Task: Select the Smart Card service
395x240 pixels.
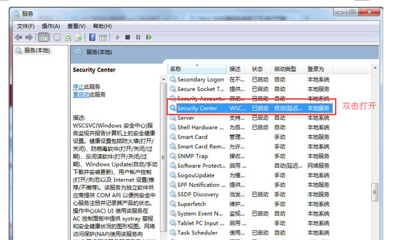Action: point(192,137)
